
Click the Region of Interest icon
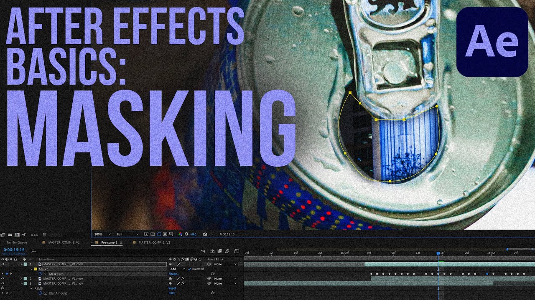pyautogui.click(x=165, y=234)
